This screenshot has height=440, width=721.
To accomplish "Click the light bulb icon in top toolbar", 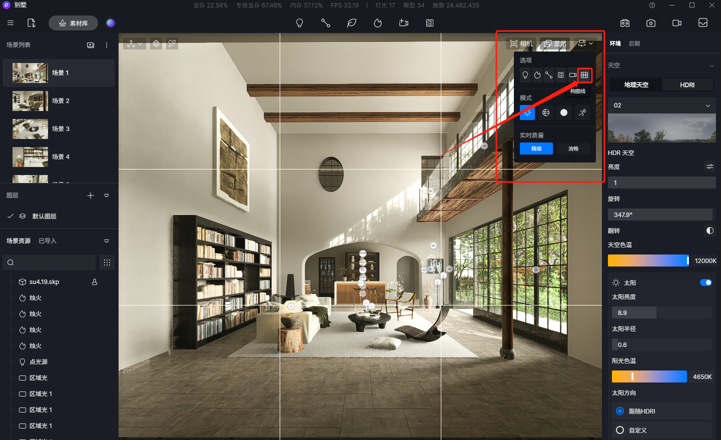I will click(x=300, y=23).
